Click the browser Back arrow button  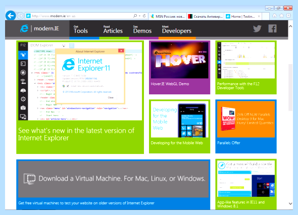coord(11,16)
